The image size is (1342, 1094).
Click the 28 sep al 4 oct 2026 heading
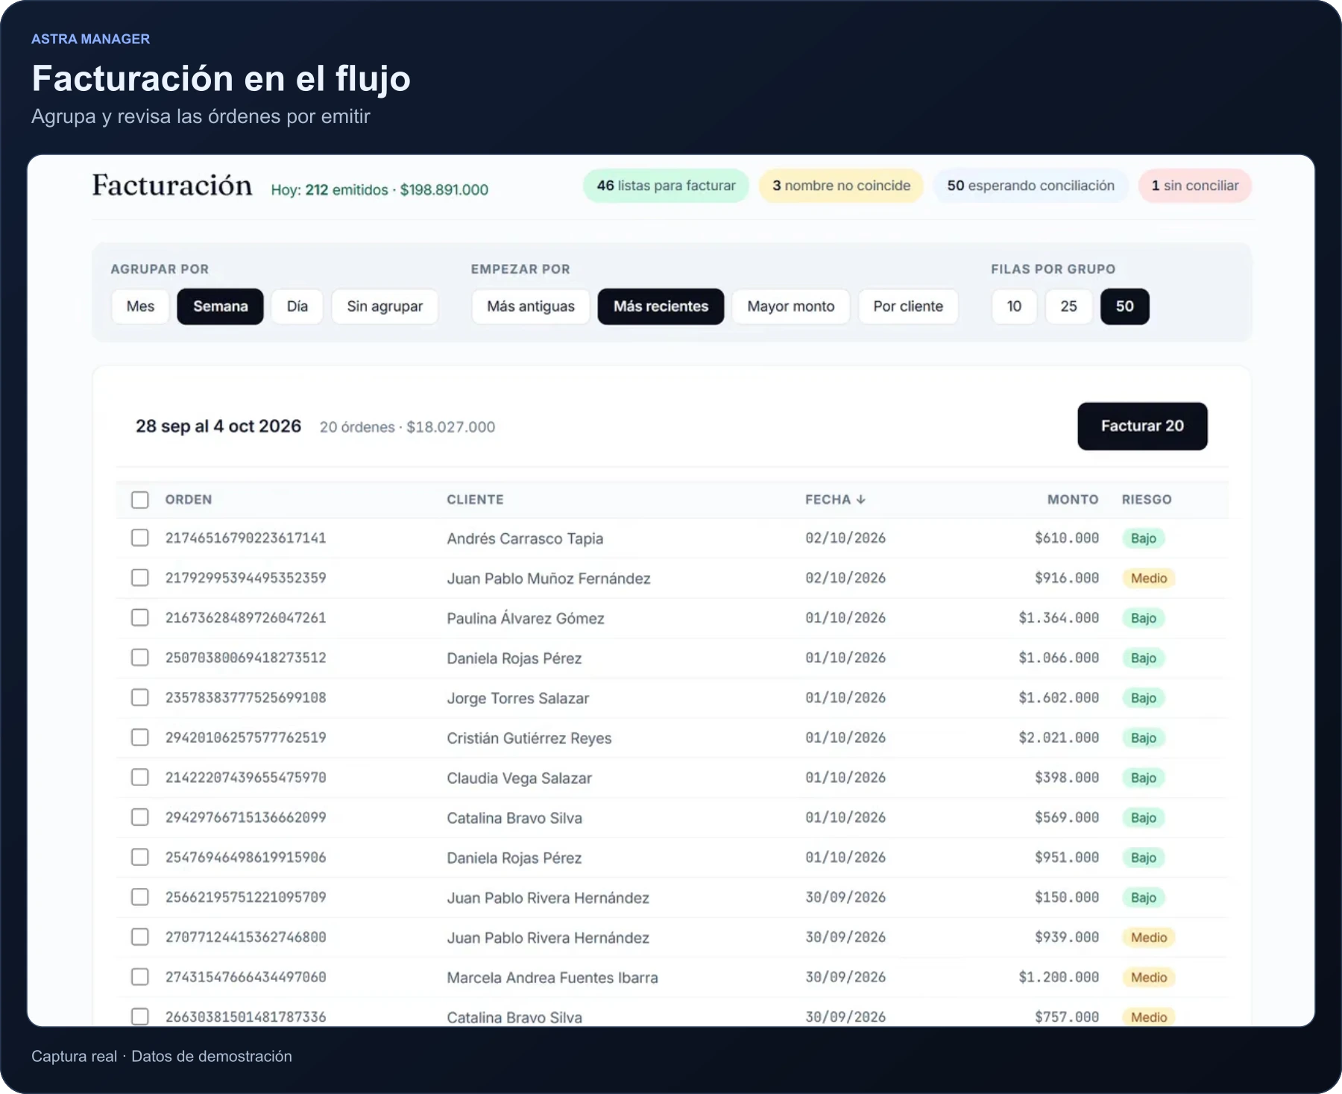[x=218, y=426]
